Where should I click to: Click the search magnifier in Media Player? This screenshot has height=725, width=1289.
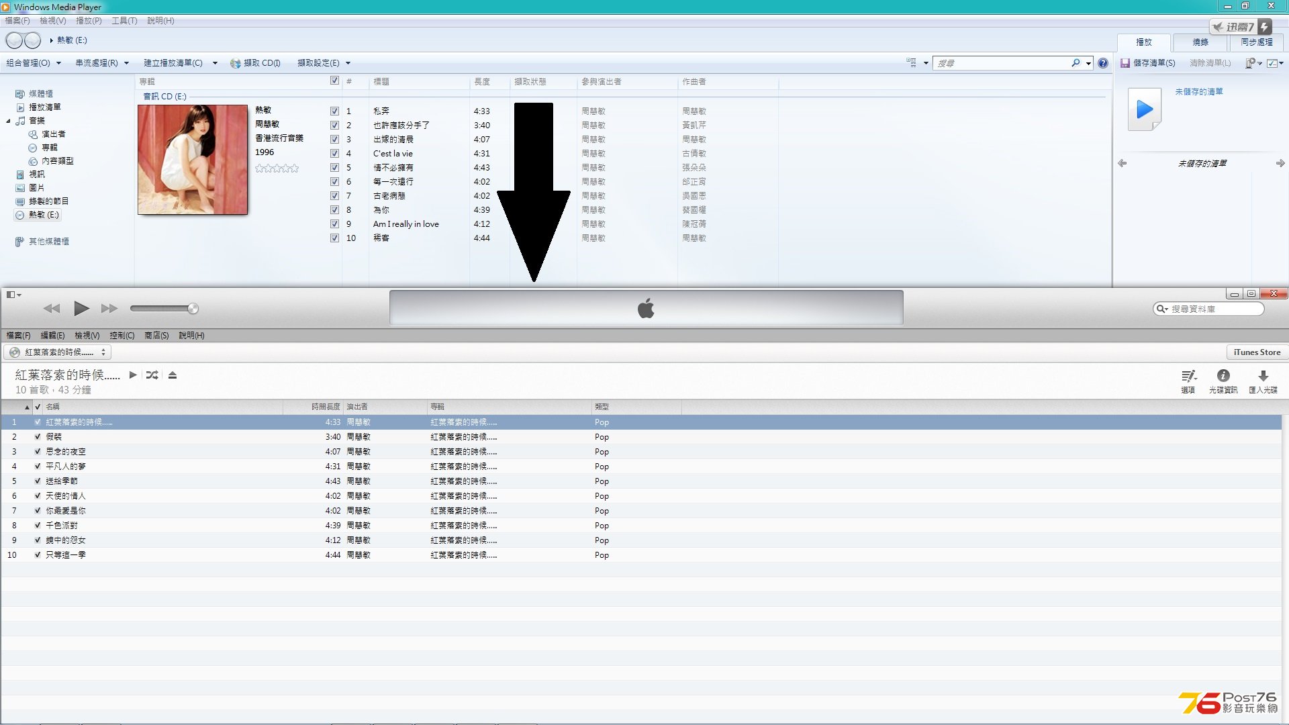1076,63
